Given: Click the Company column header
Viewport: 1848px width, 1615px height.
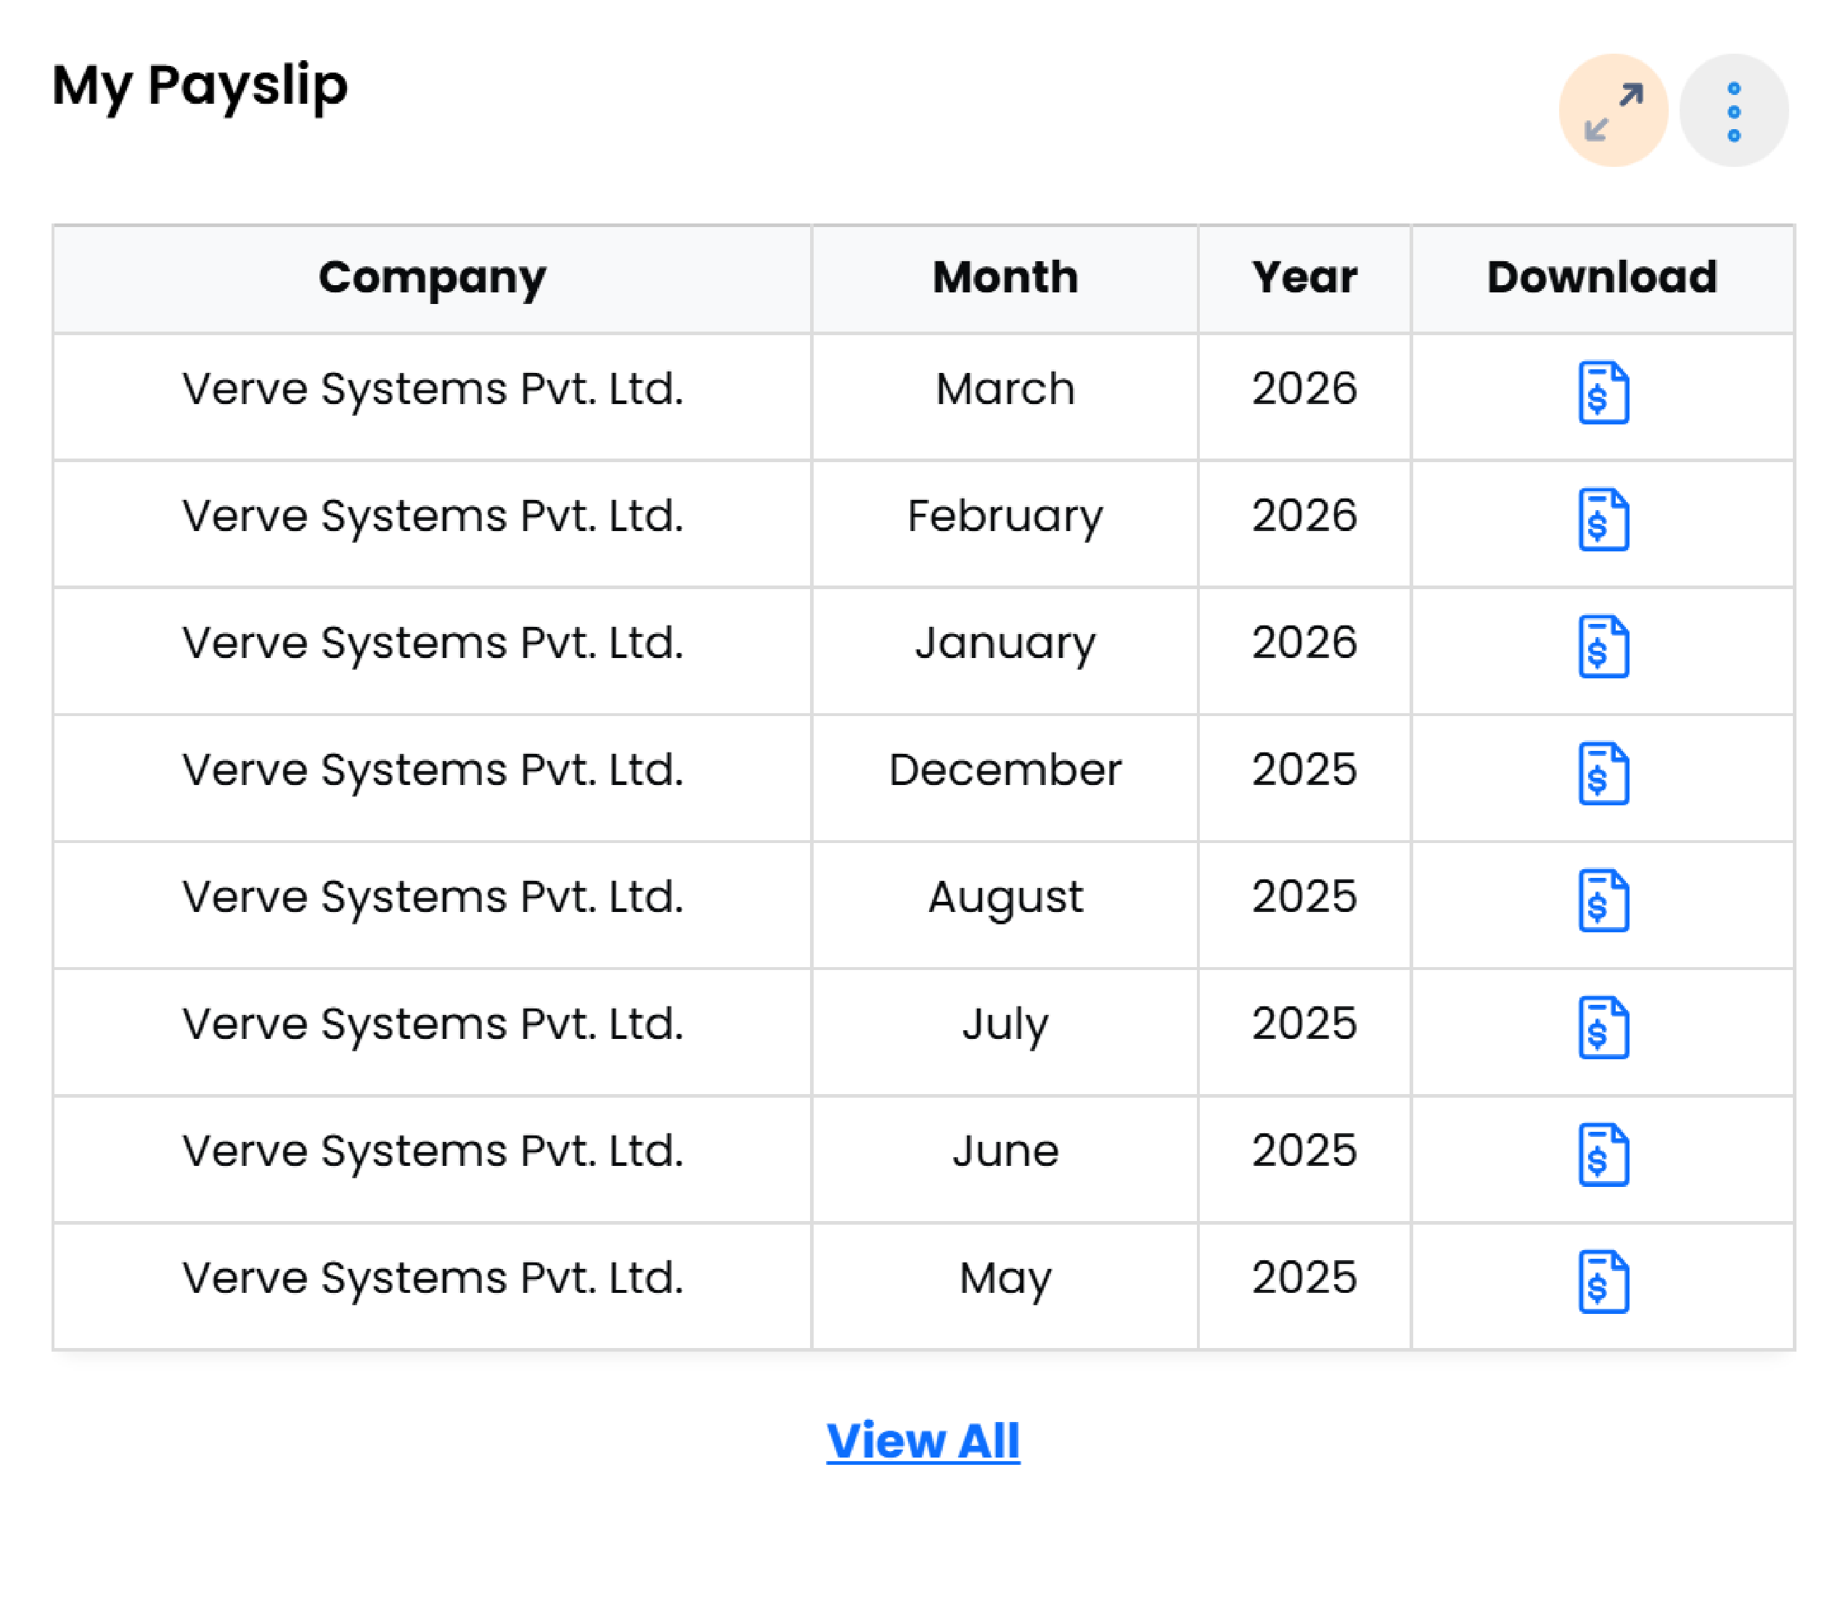Looking at the screenshot, I should [432, 279].
